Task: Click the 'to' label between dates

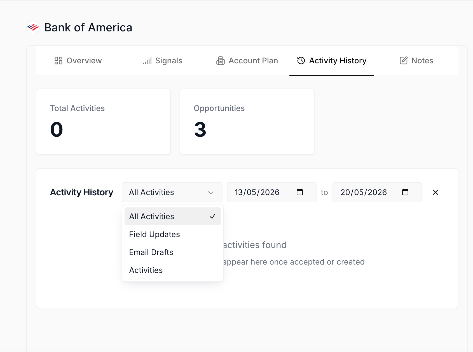Action: tap(324, 193)
